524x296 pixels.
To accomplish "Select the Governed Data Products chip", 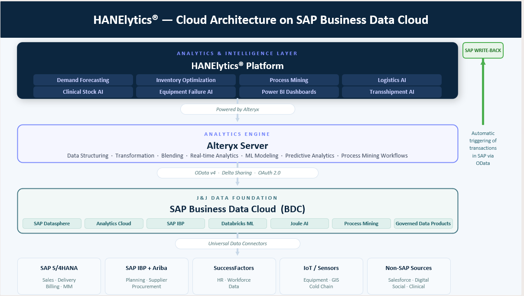I will (x=423, y=224).
